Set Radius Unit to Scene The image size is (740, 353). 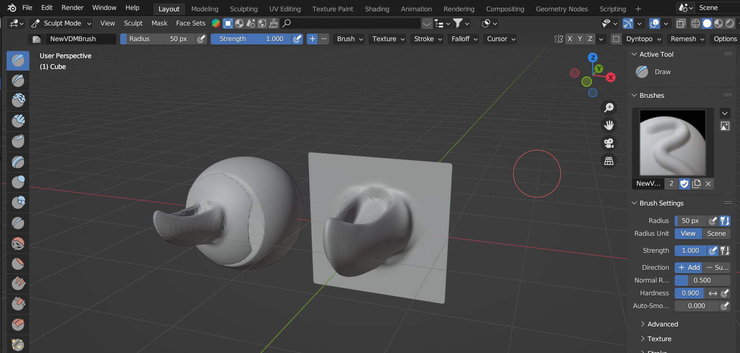click(x=716, y=233)
